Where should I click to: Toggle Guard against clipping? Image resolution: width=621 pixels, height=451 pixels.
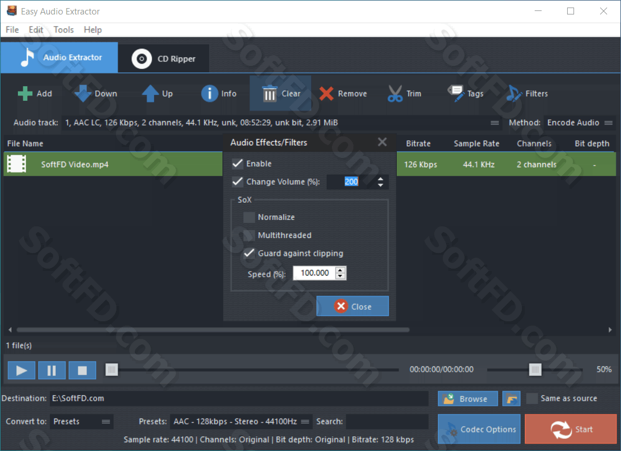(249, 254)
